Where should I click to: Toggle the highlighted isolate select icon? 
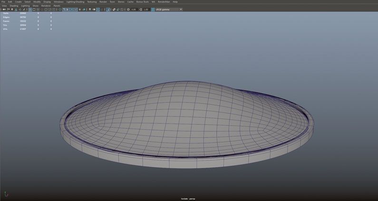108,10
